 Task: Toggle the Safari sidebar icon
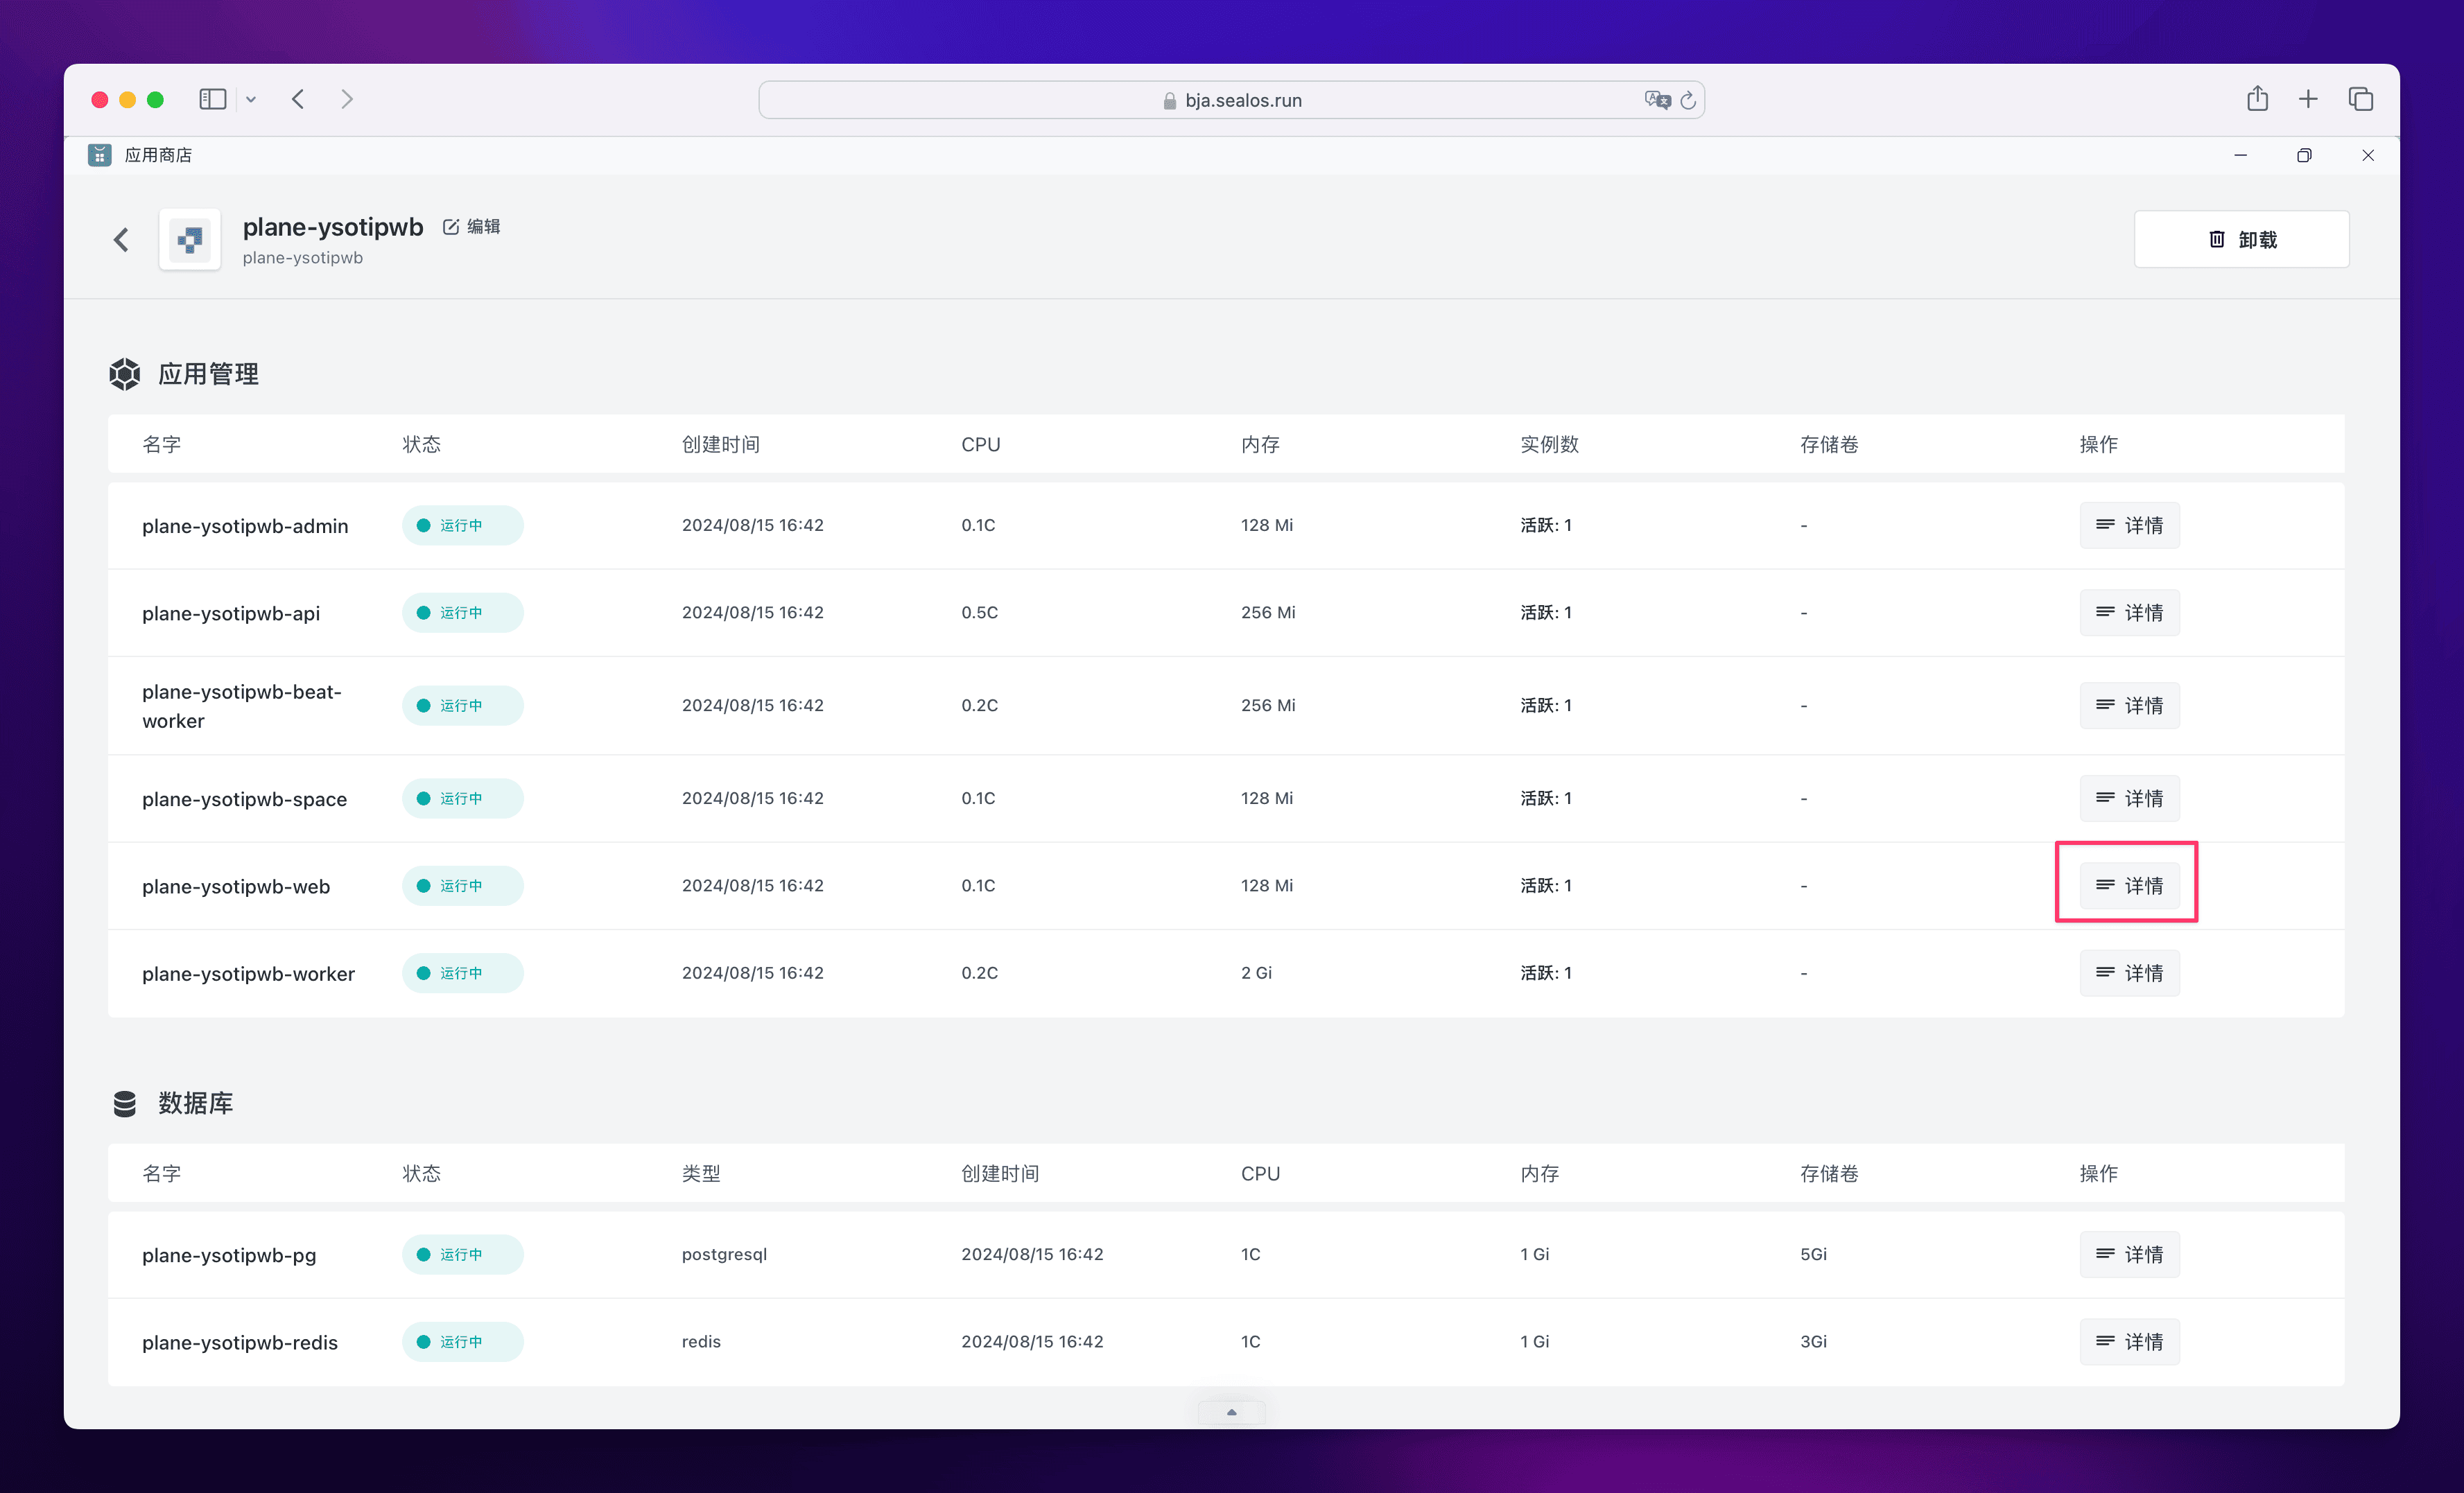click(x=212, y=99)
